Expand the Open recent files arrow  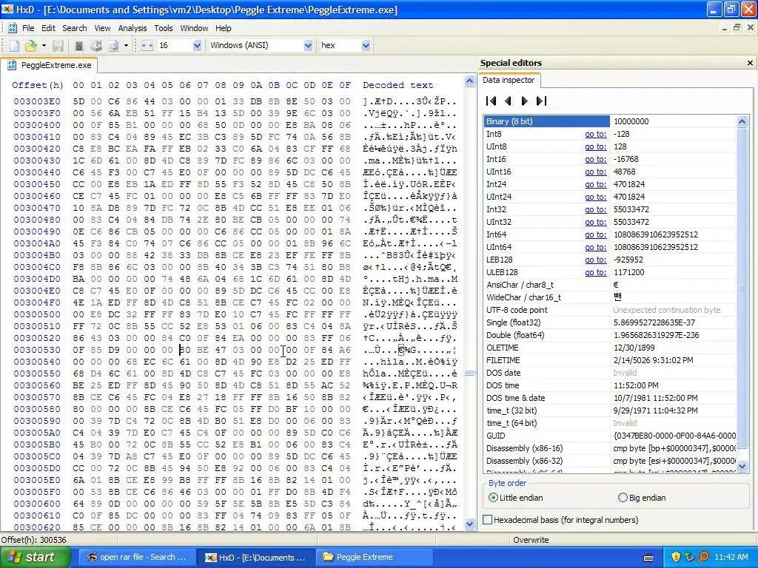[x=44, y=45]
